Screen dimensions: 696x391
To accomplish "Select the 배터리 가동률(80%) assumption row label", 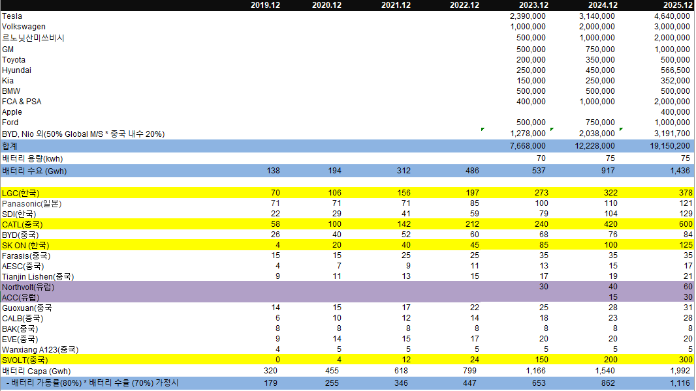I will 92,383.
